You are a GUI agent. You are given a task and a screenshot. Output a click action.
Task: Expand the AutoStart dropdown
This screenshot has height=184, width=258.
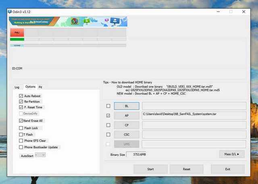click(x=40, y=155)
